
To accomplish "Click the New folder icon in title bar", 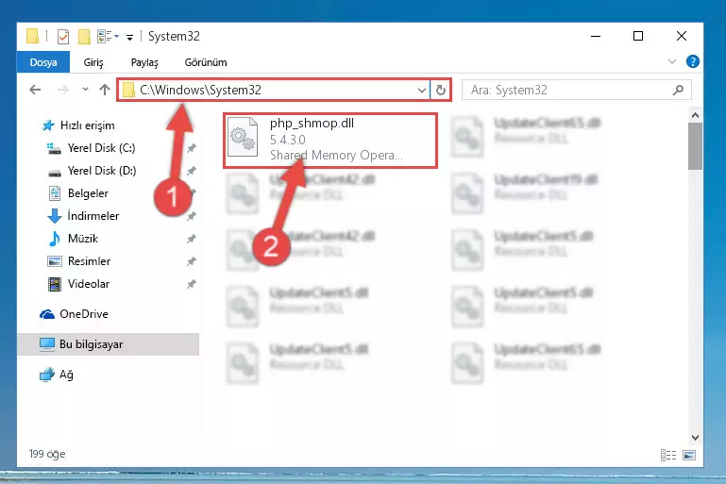I will click(x=84, y=36).
